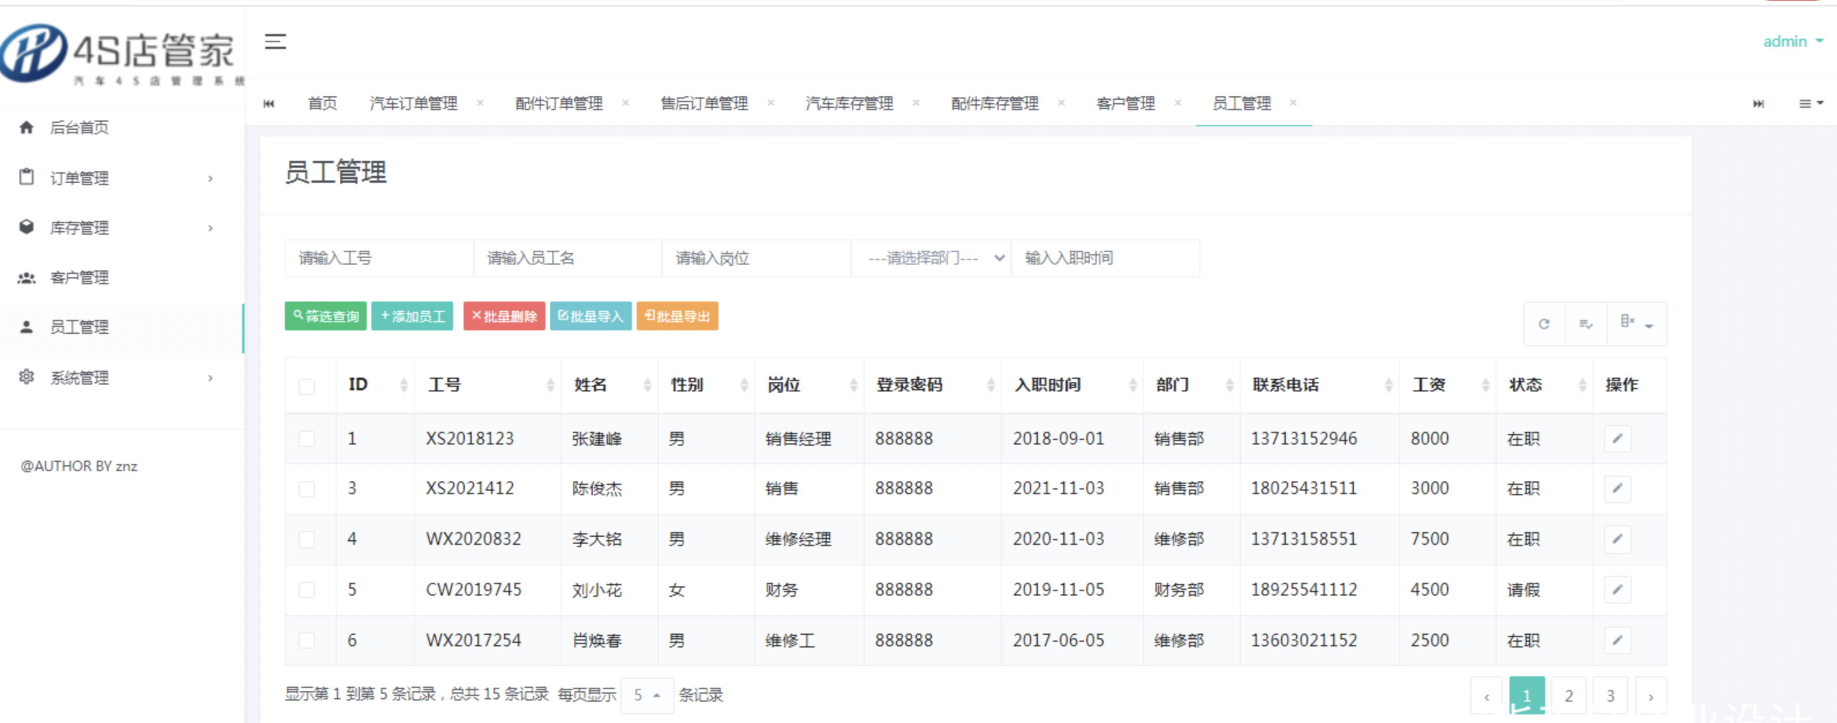Open 客户管理 in the sidebar

pos(121,277)
